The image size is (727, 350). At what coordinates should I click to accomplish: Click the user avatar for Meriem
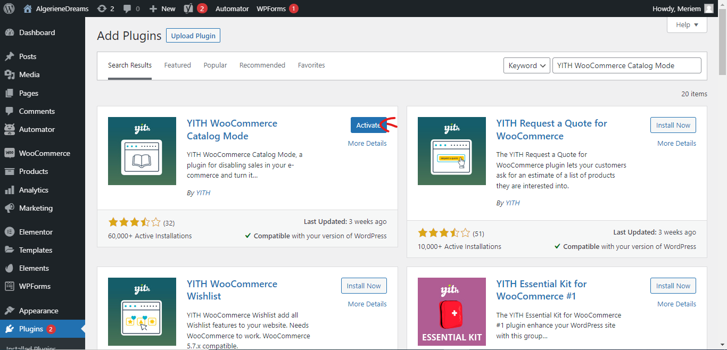coord(709,9)
